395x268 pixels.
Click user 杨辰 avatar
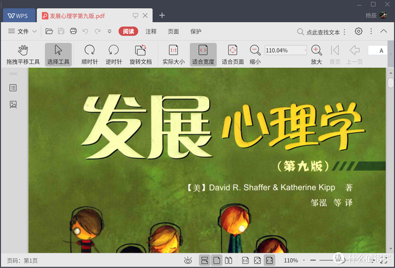pos(383,15)
